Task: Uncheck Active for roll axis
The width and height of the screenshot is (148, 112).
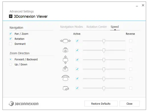Action: 77,79
